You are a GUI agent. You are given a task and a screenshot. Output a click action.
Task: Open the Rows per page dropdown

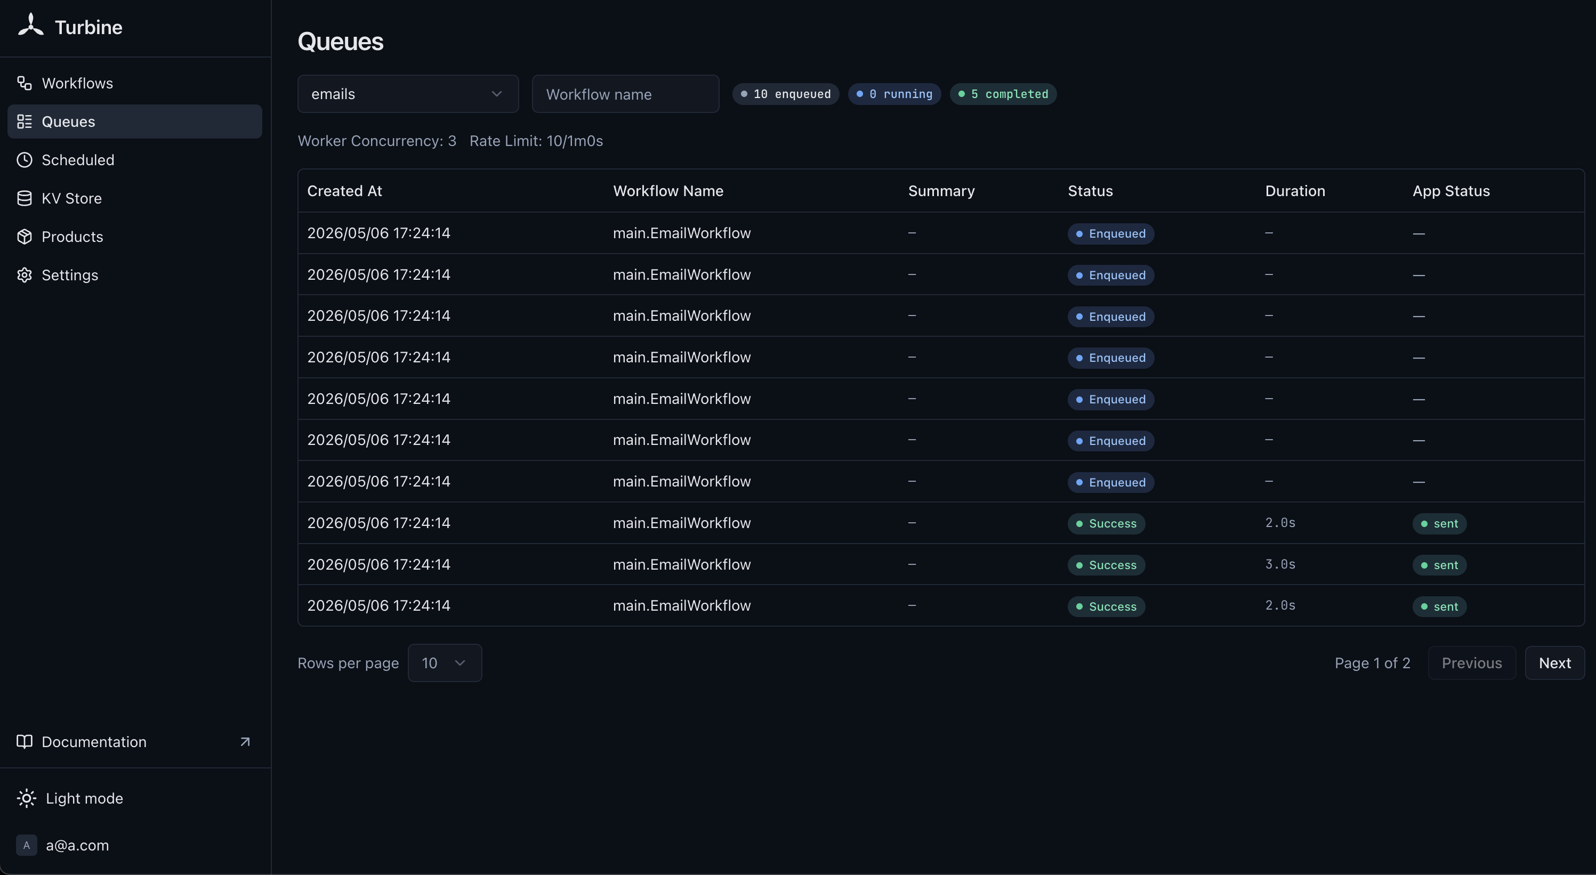(445, 663)
